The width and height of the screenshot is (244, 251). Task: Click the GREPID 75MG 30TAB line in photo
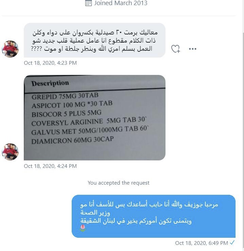(x=65, y=96)
